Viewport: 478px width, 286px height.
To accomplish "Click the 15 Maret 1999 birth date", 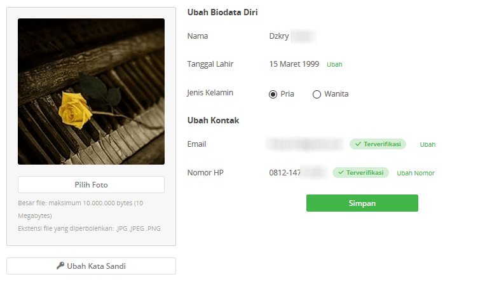I will (x=294, y=64).
